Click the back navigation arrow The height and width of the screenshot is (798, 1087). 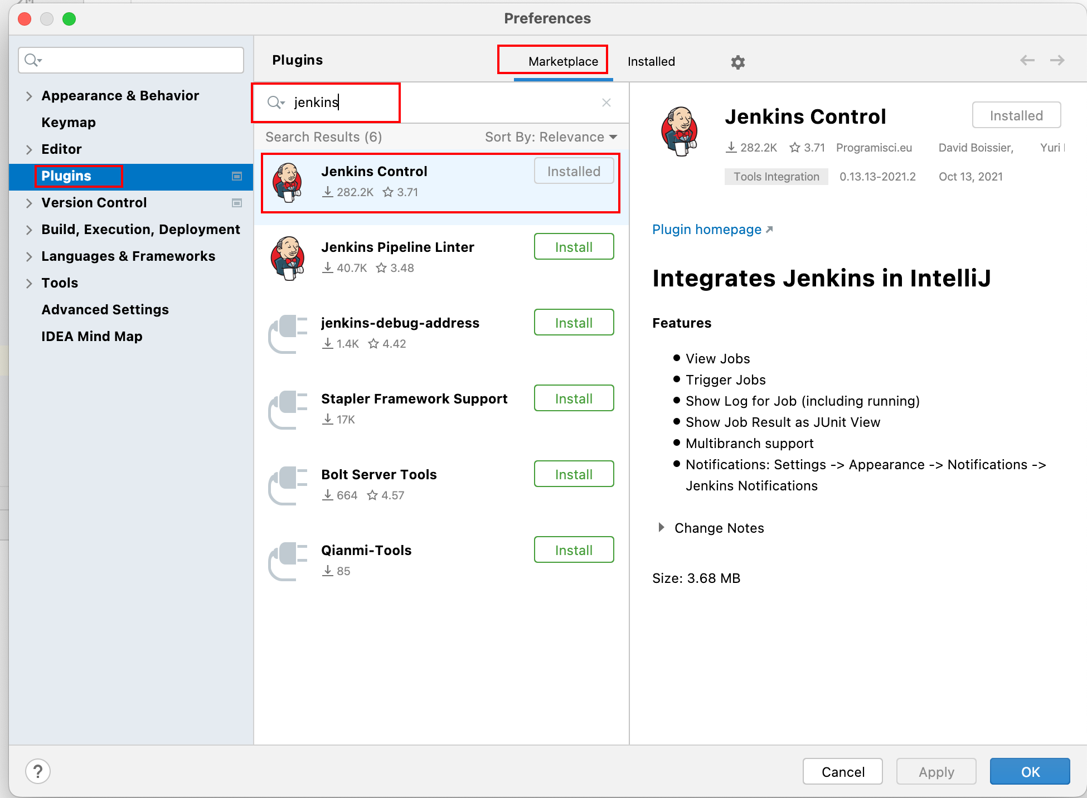[1027, 60]
